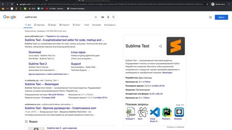The height and width of the screenshot is (130, 232).
Task: Reload the page with the refresh icon
Action: click(x=12, y=4)
